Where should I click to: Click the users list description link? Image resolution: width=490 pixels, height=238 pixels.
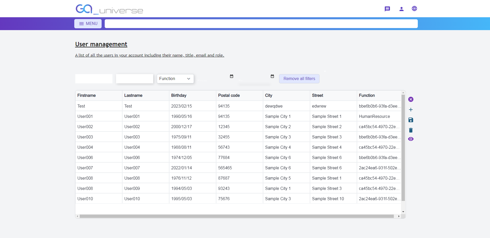click(x=150, y=55)
